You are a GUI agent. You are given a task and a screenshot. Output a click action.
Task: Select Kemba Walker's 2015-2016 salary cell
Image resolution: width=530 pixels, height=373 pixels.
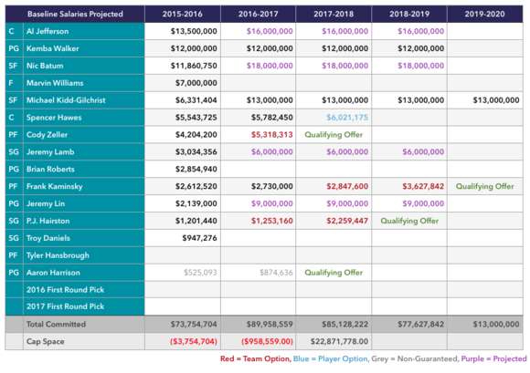click(183, 48)
